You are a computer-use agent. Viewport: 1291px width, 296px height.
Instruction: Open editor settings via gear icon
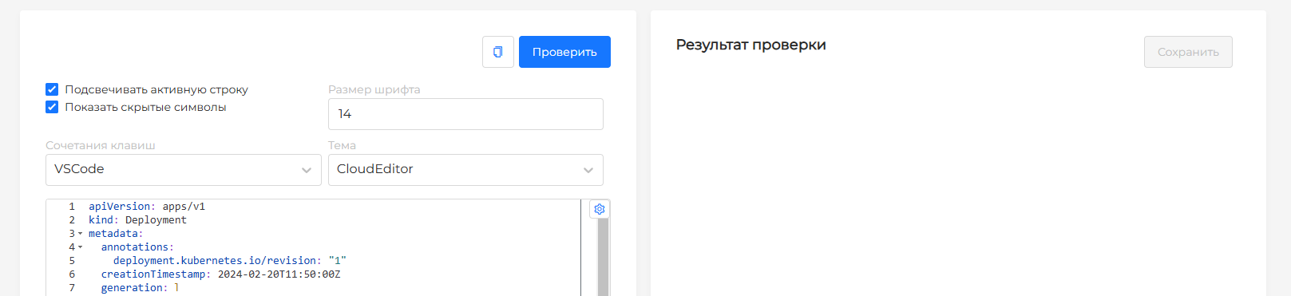coord(600,209)
